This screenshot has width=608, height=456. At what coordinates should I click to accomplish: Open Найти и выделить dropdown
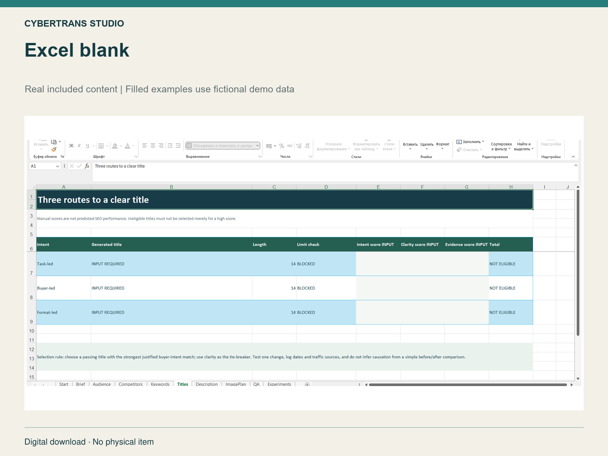[524, 146]
